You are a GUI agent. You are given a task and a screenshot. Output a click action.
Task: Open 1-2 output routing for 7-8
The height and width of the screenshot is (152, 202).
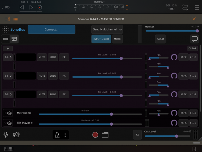(x=193, y=94)
